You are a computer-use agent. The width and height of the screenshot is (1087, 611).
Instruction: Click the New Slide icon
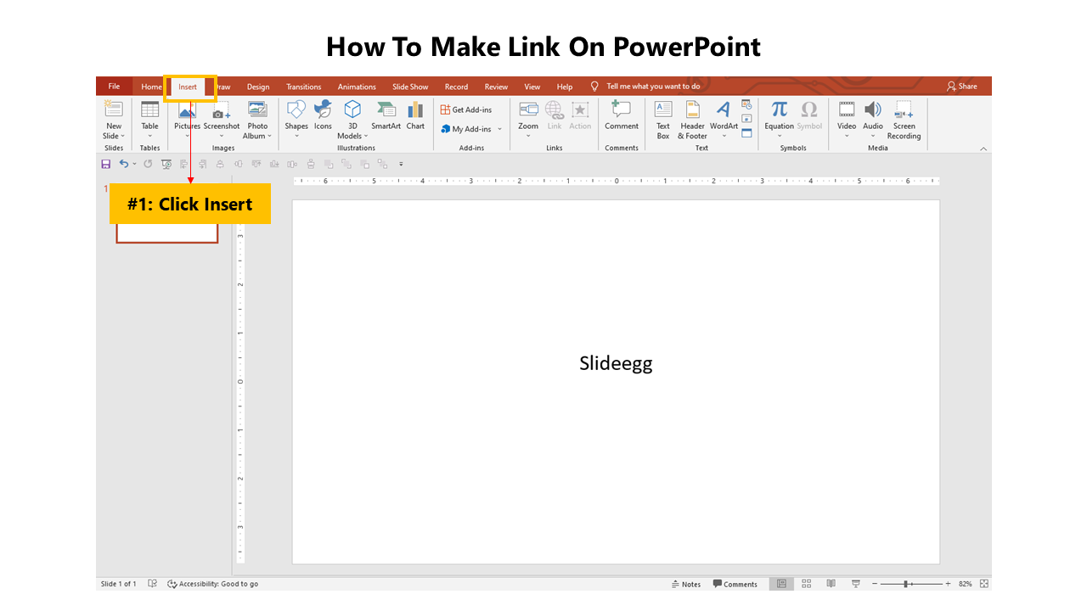tap(113, 109)
